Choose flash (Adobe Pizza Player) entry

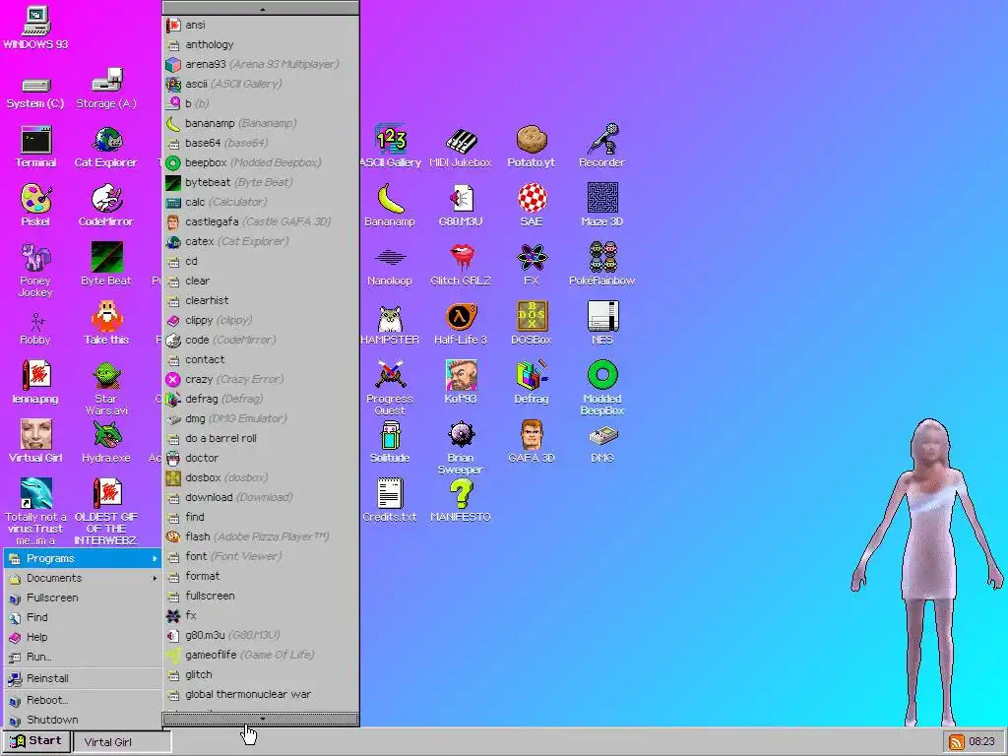point(260,536)
